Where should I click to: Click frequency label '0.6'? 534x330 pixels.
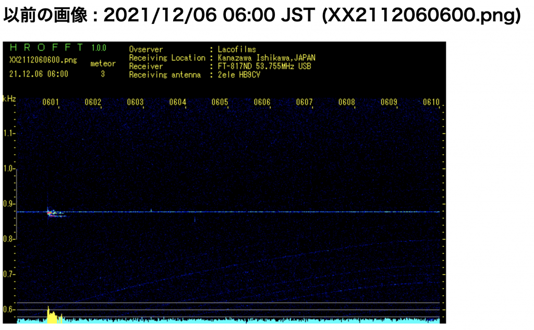[x=8, y=309]
